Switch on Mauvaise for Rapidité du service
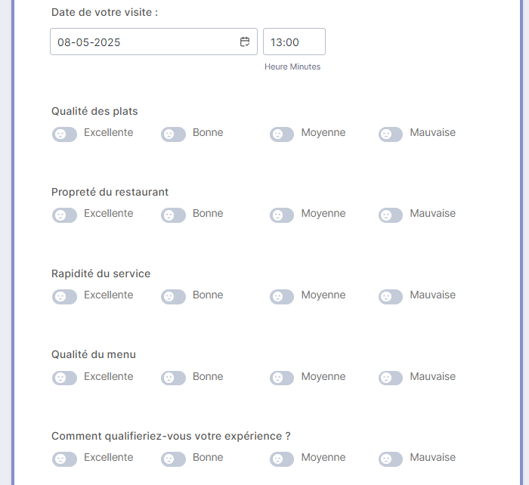The height and width of the screenshot is (485, 529). click(391, 296)
